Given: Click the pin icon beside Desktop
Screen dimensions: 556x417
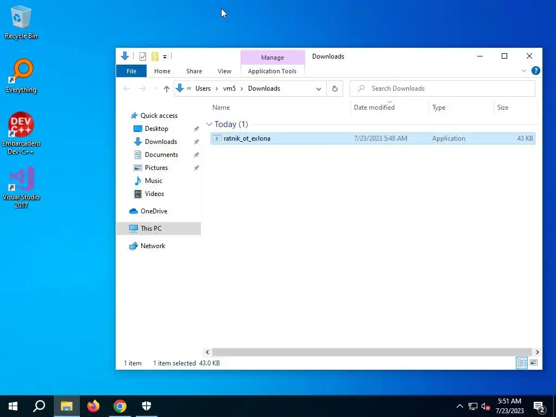Looking at the screenshot, I should (196, 129).
